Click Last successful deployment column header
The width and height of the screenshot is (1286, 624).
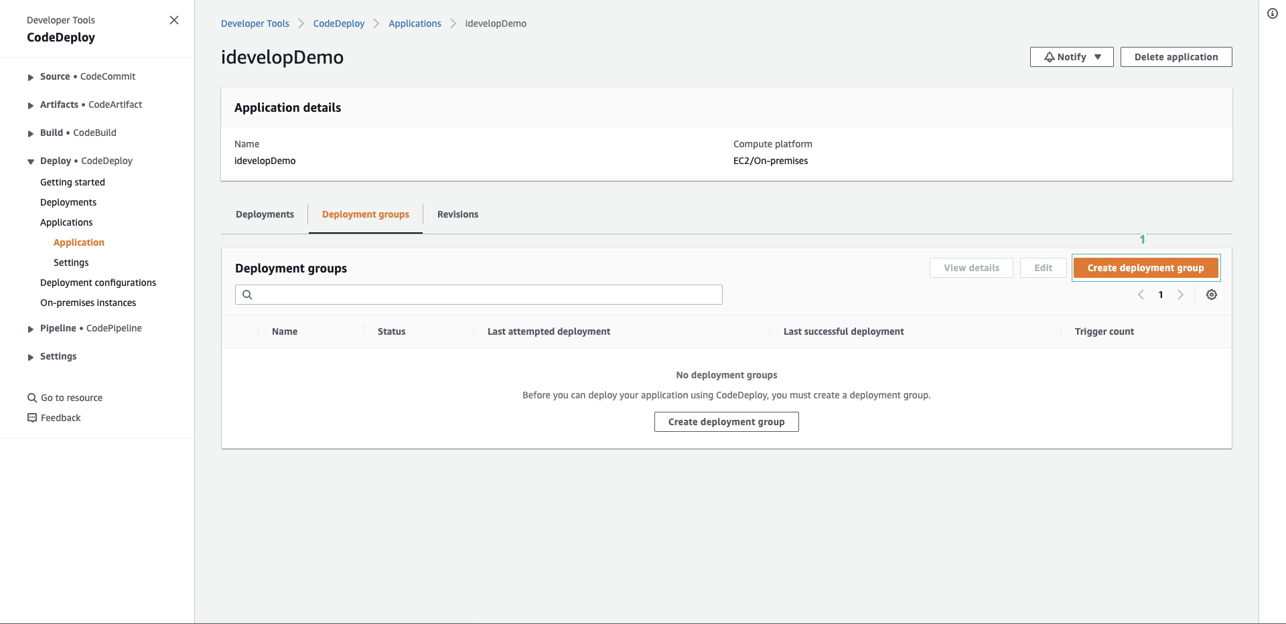844,331
